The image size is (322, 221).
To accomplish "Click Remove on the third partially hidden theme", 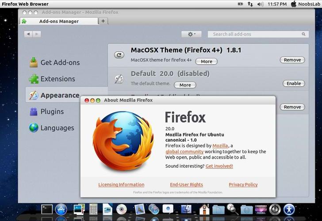I will point(292,107).
